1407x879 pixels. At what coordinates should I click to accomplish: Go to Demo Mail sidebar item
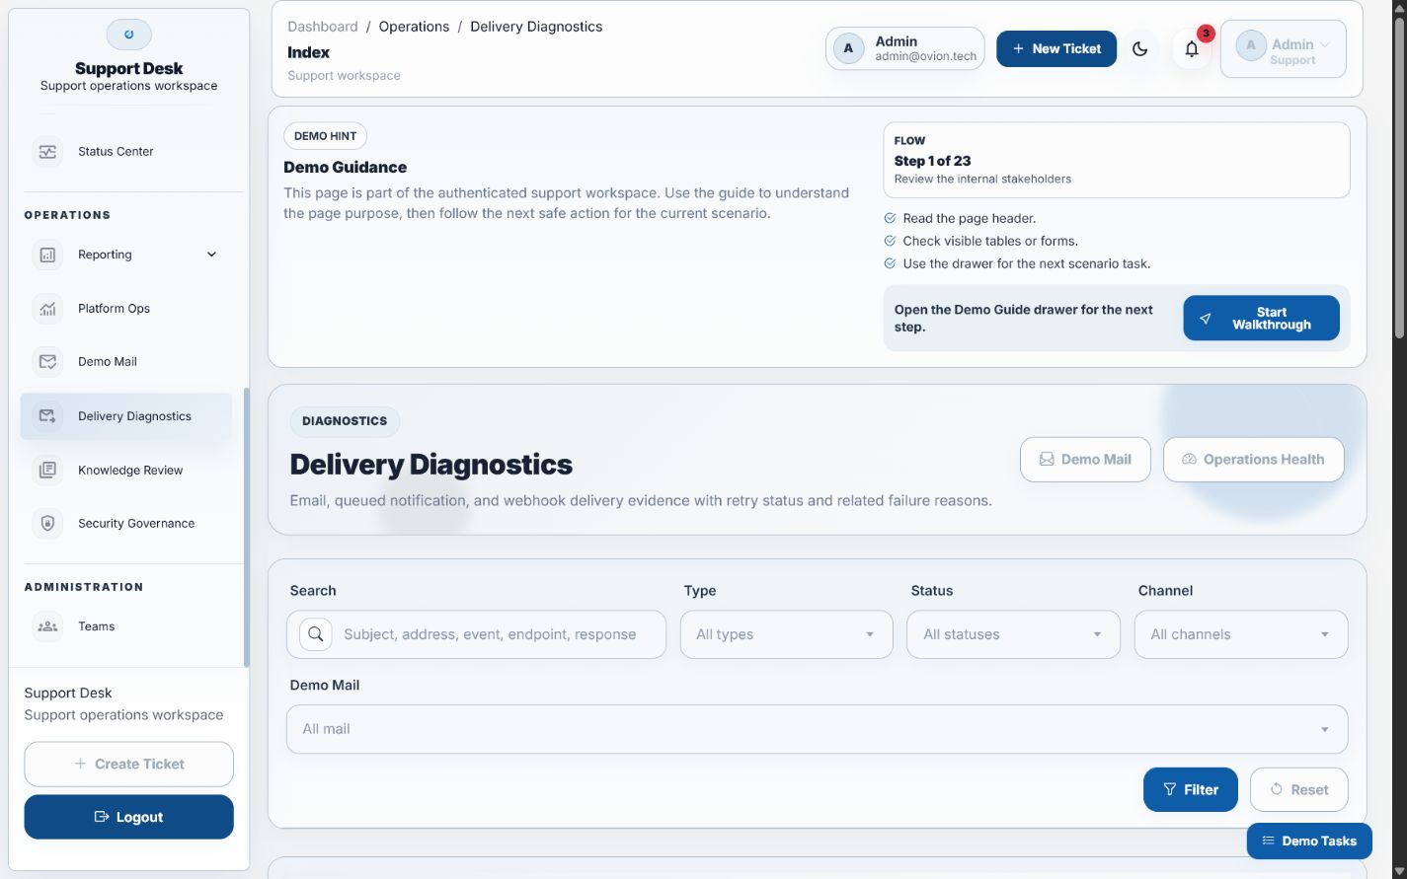click(126, 362)
